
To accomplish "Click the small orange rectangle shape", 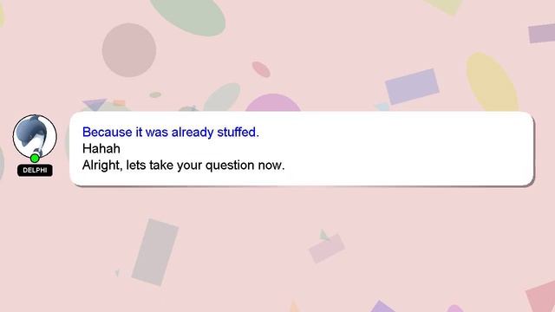I will tap(120, 103).
